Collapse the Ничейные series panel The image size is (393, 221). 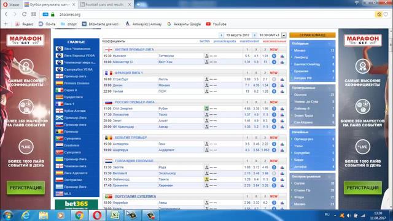click(330, 132)
